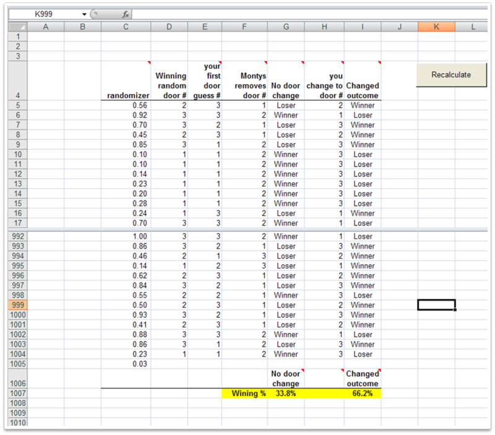This screenshot has height=435, width=495.
Task: Click 'Changed outcome' cell in row 1006
Action: (363, 379)
